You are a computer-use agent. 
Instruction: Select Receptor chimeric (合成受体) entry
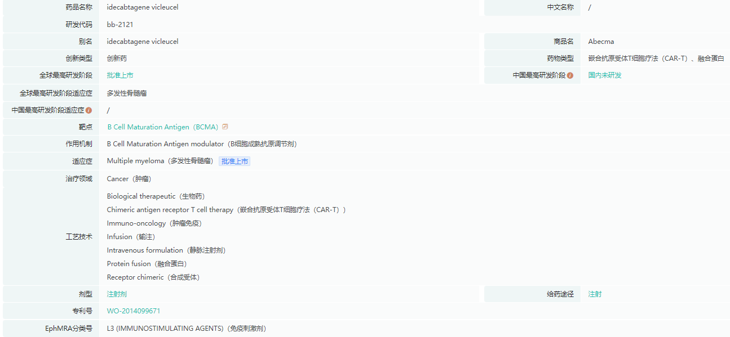(153, 277)
